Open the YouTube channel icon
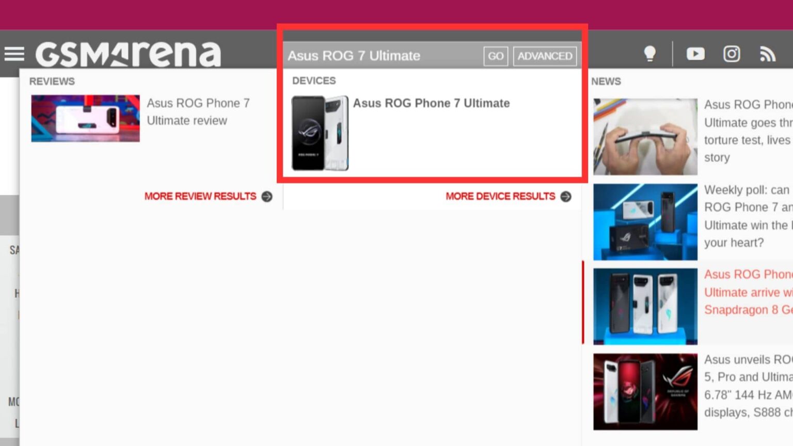 click(x=695, y=54)
